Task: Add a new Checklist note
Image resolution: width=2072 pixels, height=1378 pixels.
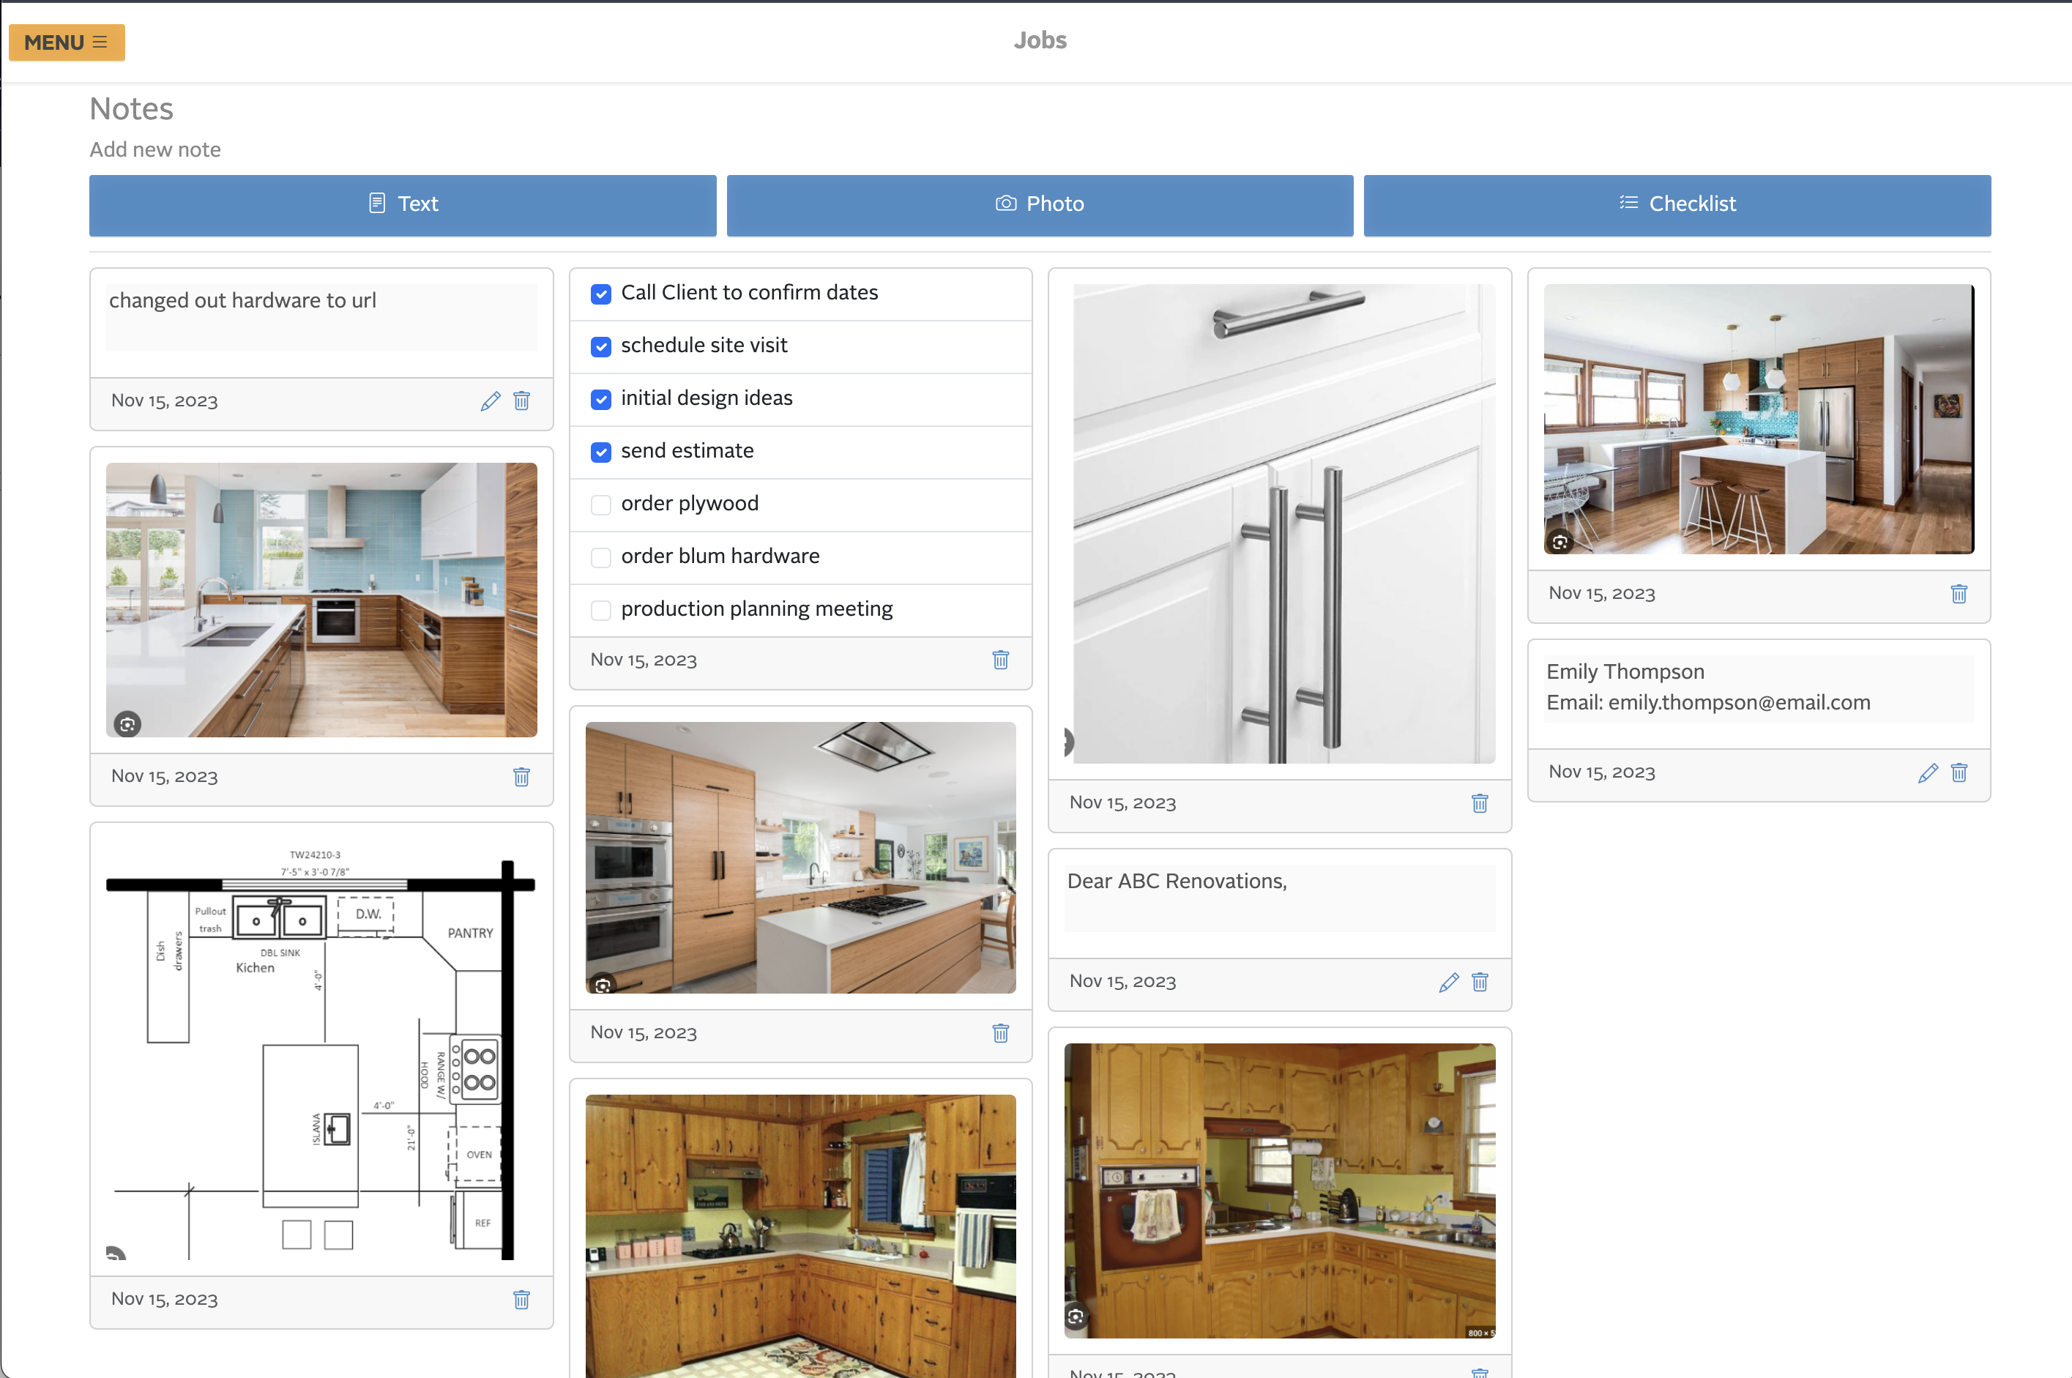Action: coord(1677,204)
